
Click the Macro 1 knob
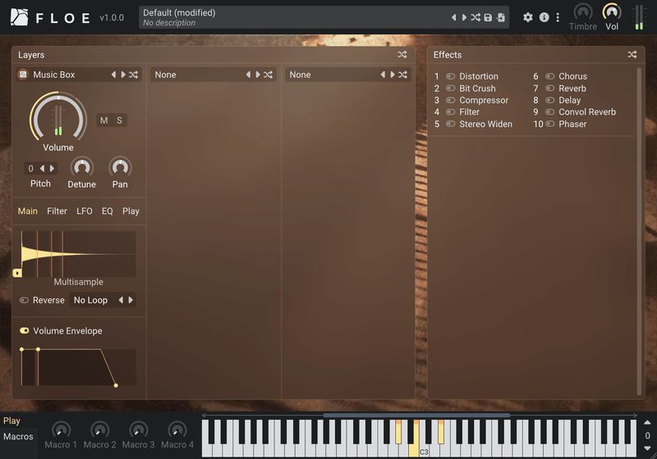tap(61, 429)
